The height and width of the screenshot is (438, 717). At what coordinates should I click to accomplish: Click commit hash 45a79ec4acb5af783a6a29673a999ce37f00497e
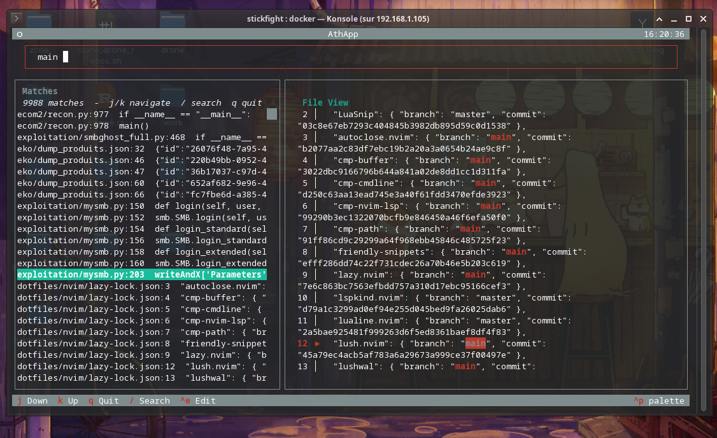point(404,355)
